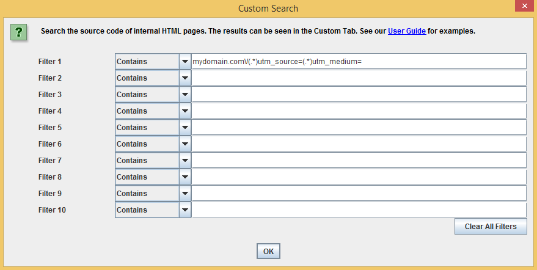Expand the Filter 7 Contains dropdown

point(153,160)
